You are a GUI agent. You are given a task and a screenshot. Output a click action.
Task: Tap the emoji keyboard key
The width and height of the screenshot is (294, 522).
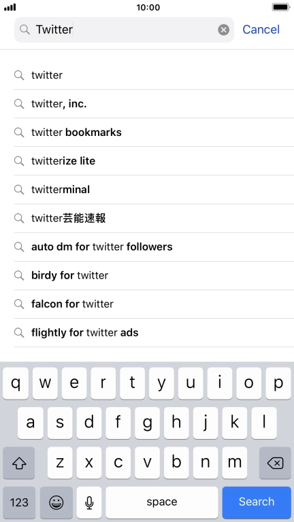tap(56, 502)
